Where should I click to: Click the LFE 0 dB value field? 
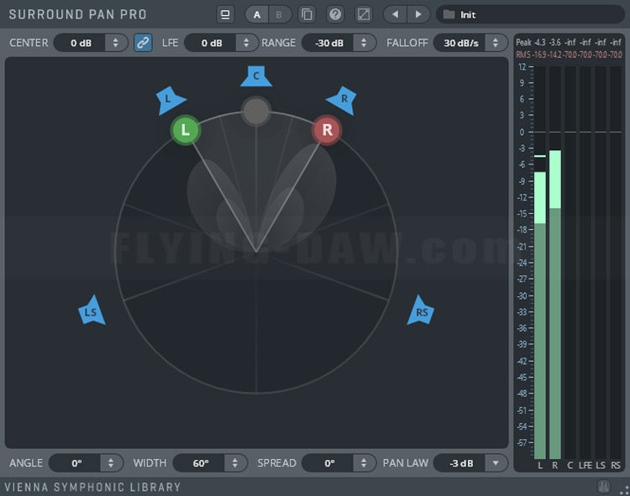tap(211, 43)
